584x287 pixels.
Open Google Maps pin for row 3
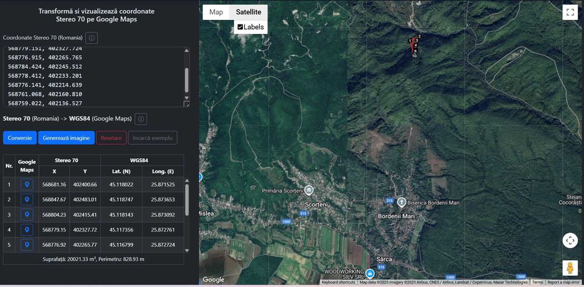click(x=27, y=215)
